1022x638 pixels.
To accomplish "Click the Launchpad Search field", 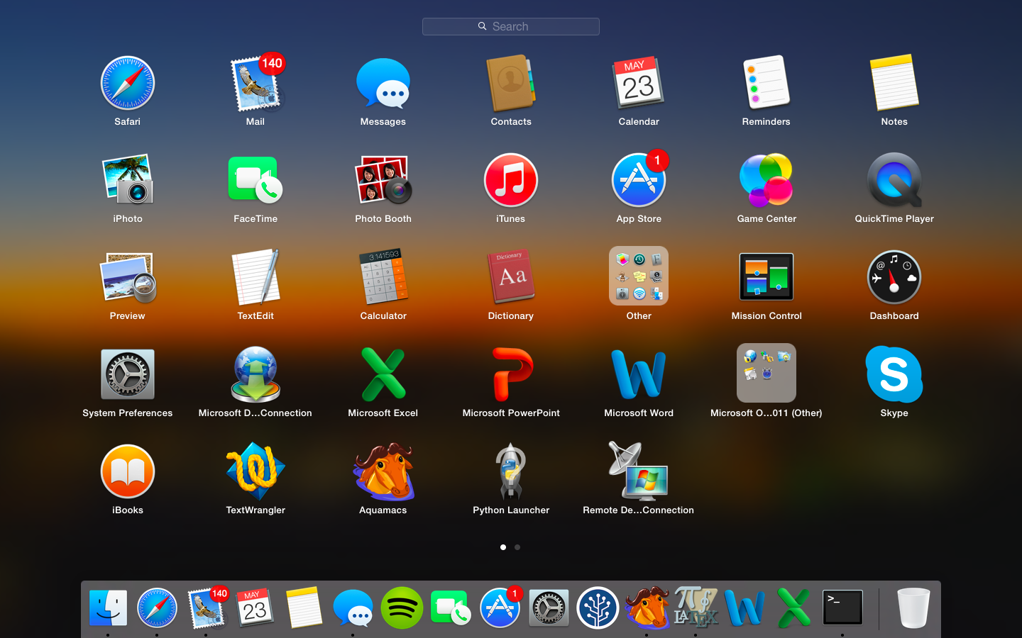I will 511,26.
